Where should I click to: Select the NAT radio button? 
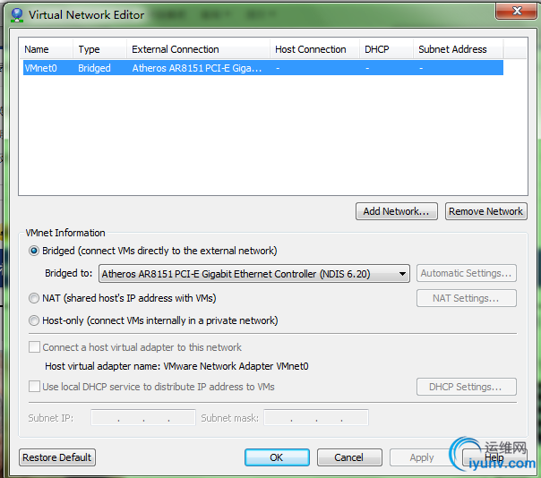34,298
